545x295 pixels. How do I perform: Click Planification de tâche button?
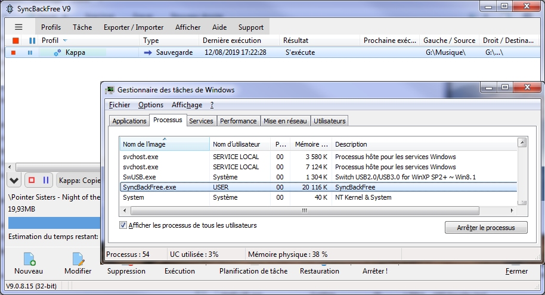[253, 271]
